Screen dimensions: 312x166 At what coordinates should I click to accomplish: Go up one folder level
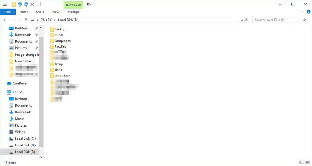(x=26, y=20)
